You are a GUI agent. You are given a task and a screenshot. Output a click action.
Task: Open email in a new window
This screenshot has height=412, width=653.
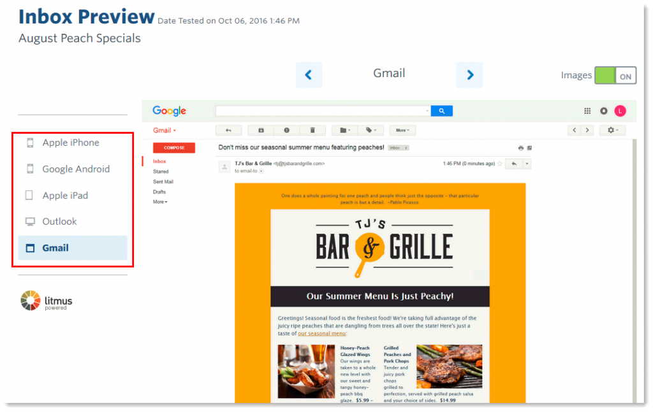pos(529,148)
